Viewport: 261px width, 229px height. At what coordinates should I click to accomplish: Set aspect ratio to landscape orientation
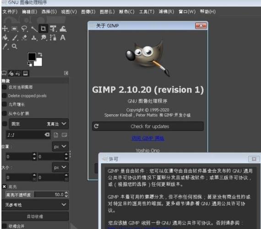click(x=64, y=135)
